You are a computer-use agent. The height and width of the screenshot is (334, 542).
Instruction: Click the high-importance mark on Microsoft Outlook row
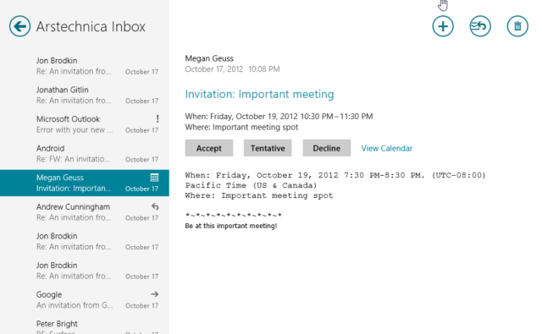[x=158, y=118]
